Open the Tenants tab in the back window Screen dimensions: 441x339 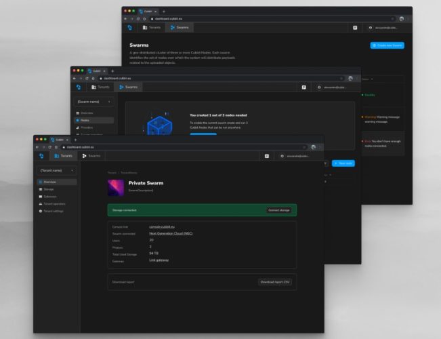152,28
